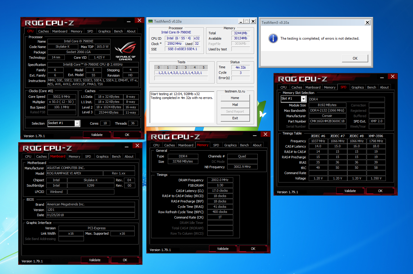
Task: Click Total memory 32441Mb value
Action: (240, 33)
